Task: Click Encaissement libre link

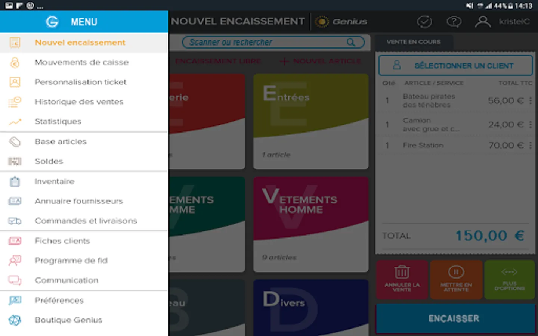Action: click(218, 61)
